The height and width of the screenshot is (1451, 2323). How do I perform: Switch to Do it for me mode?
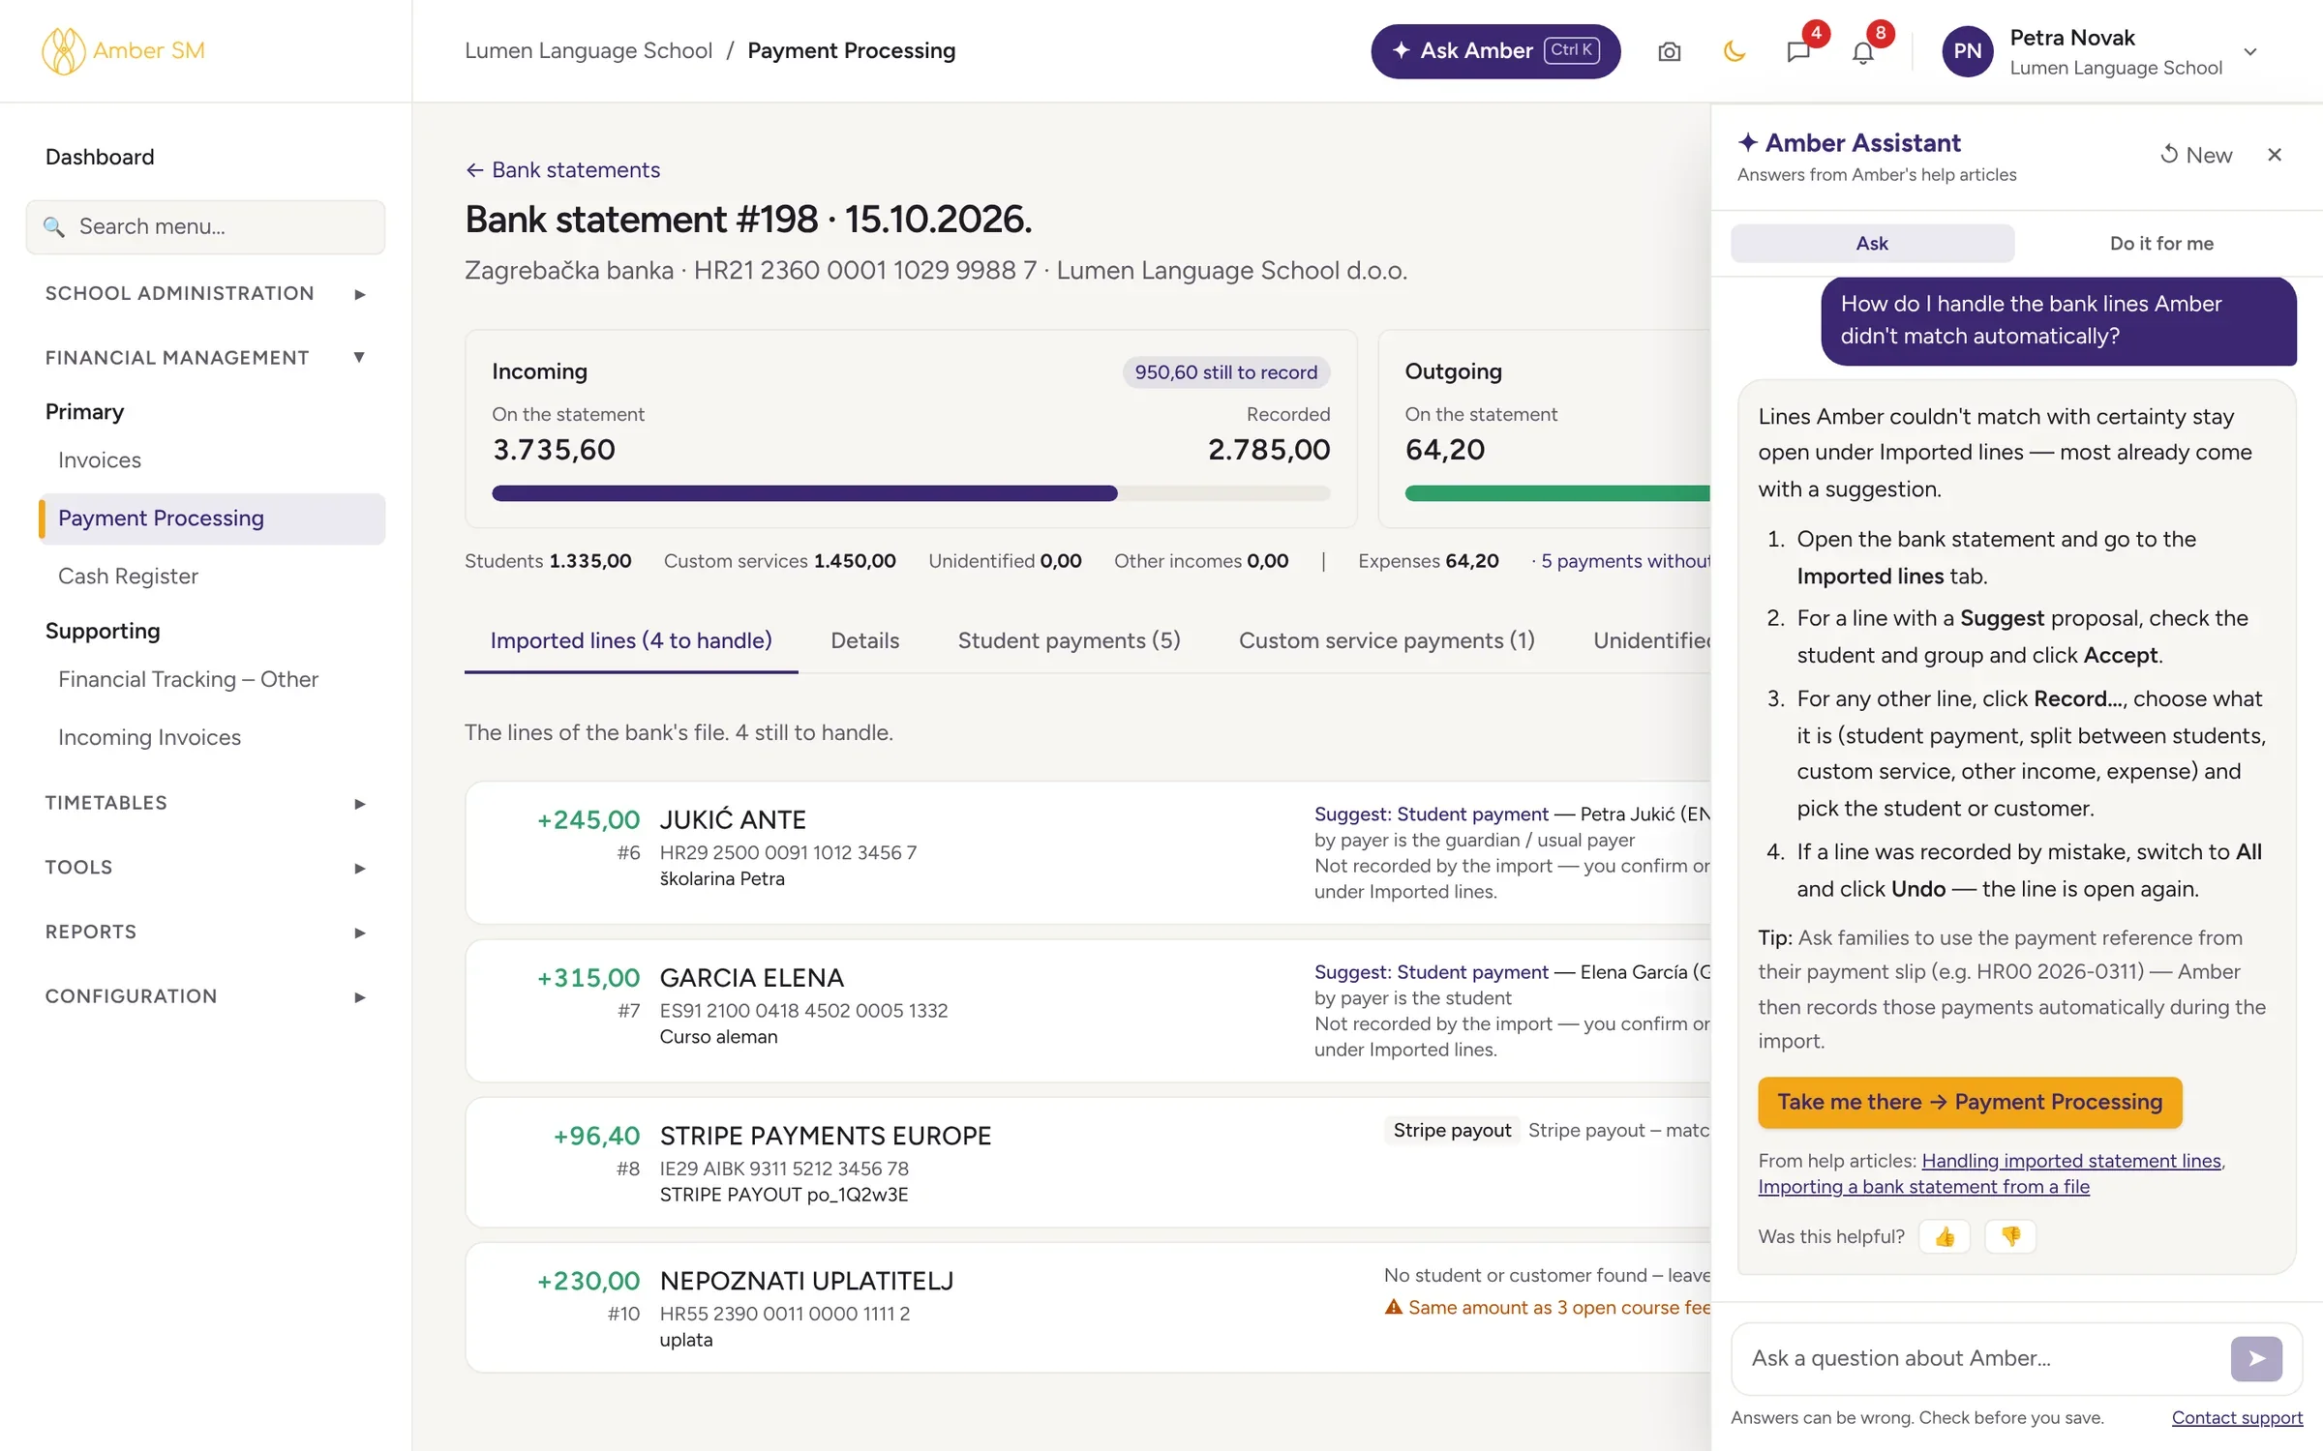[2160, 244]
